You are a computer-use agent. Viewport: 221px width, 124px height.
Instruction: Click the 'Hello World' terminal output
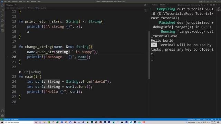(x=162, y=41)
